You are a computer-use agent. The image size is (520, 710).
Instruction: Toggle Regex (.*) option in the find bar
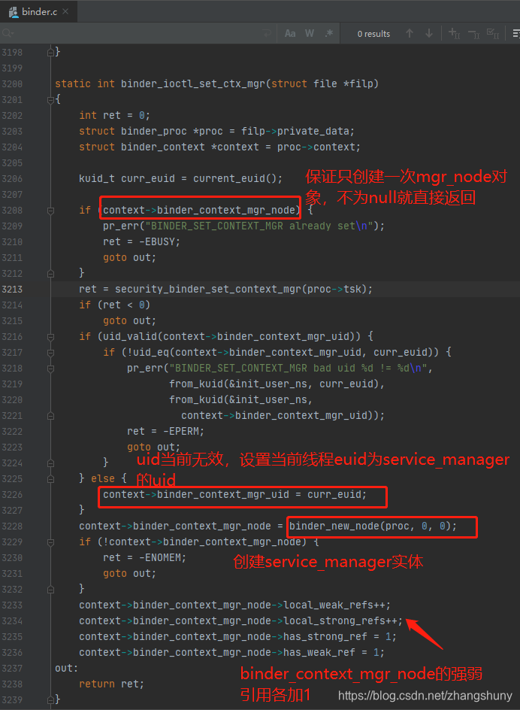329,34
